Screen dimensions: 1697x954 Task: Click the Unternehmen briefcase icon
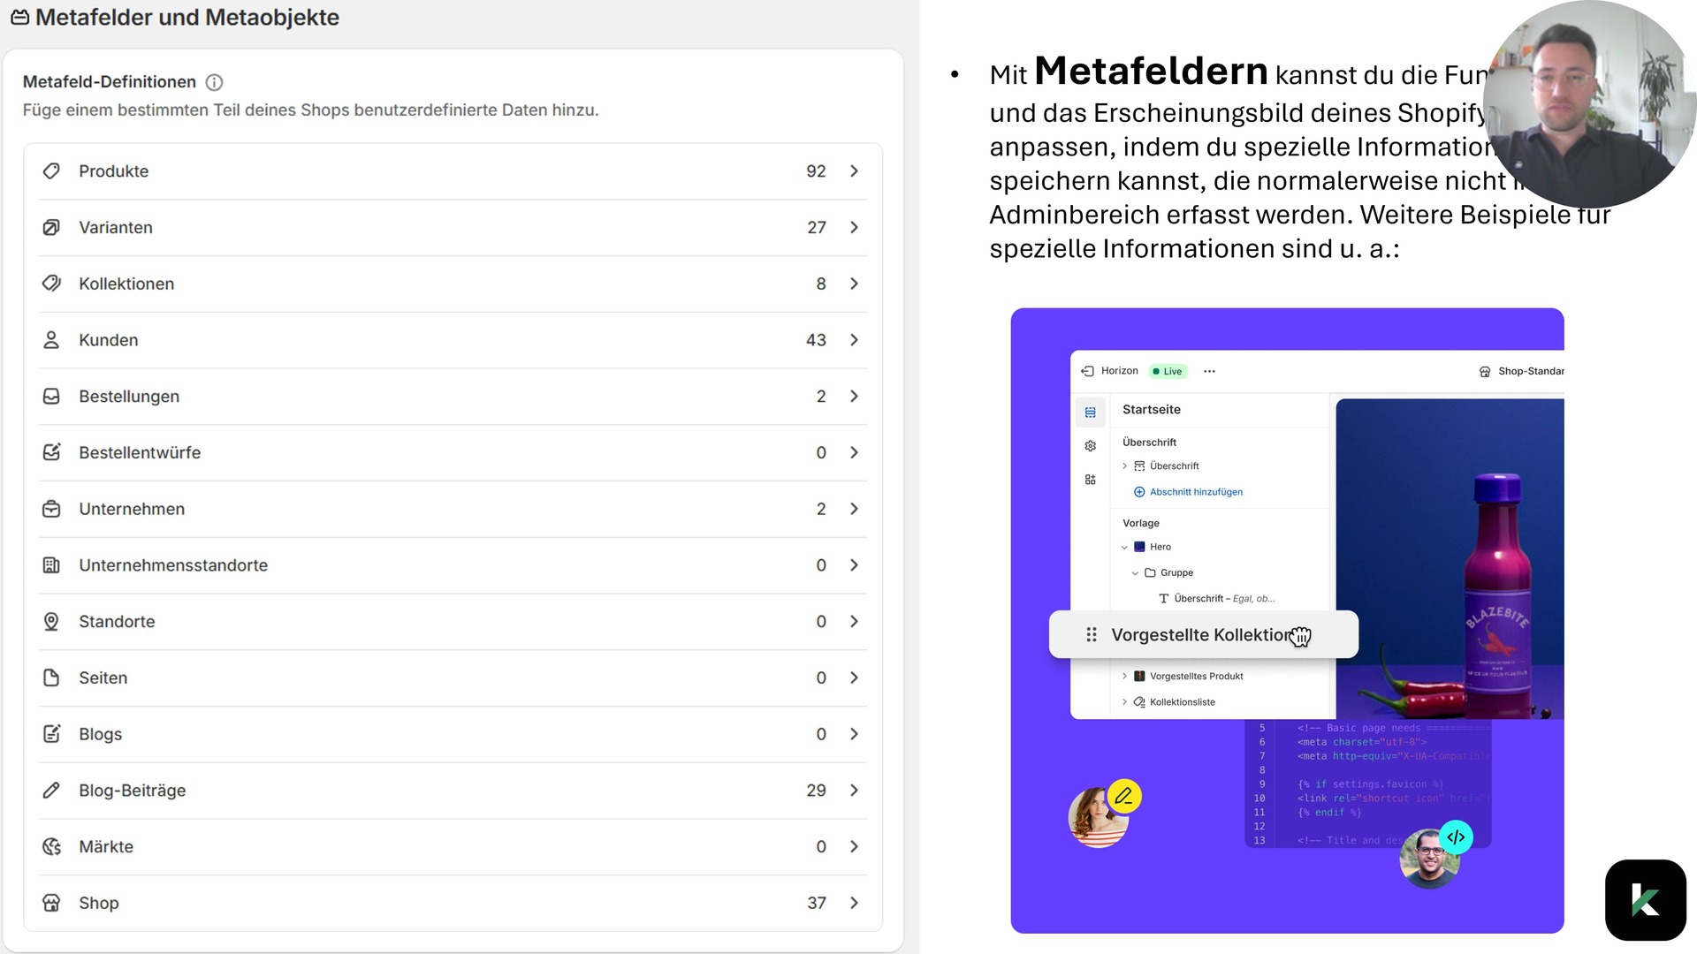click(x=51, y=509)
